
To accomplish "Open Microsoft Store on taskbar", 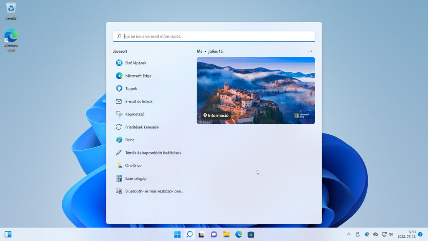I will click(x=251, y=234).
